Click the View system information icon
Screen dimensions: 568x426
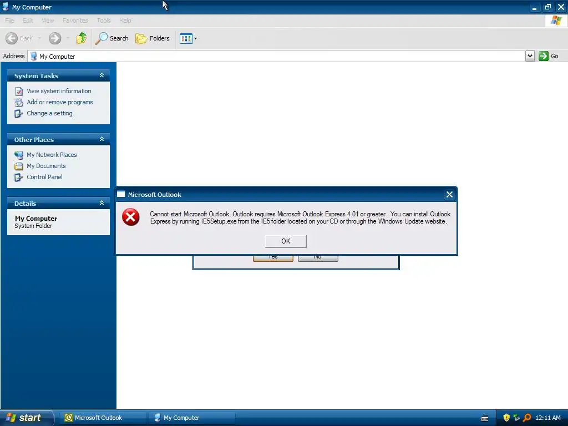[19, 92]
